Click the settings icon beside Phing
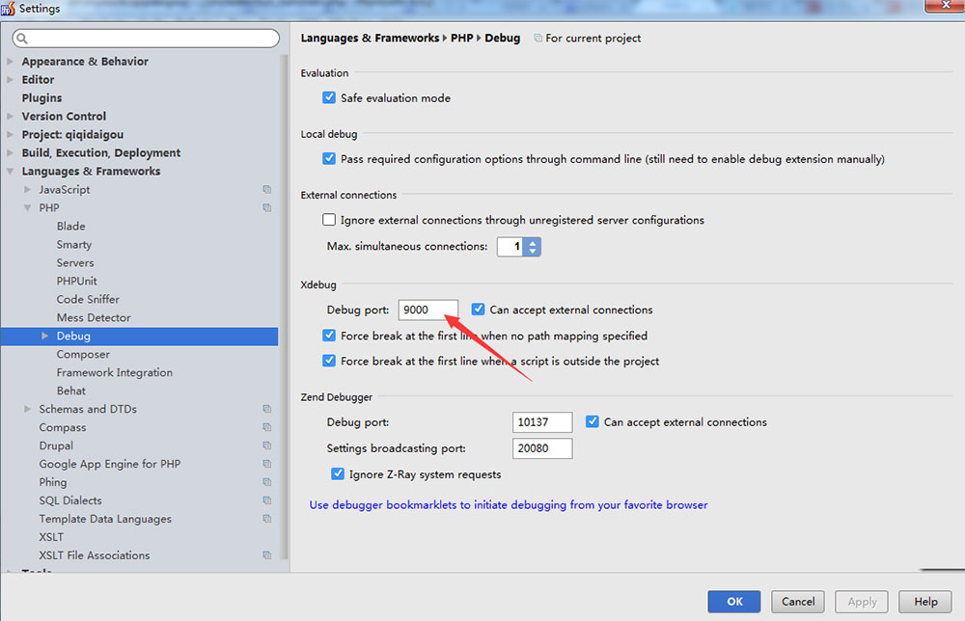Screen dimensions: 965x621 267,482
